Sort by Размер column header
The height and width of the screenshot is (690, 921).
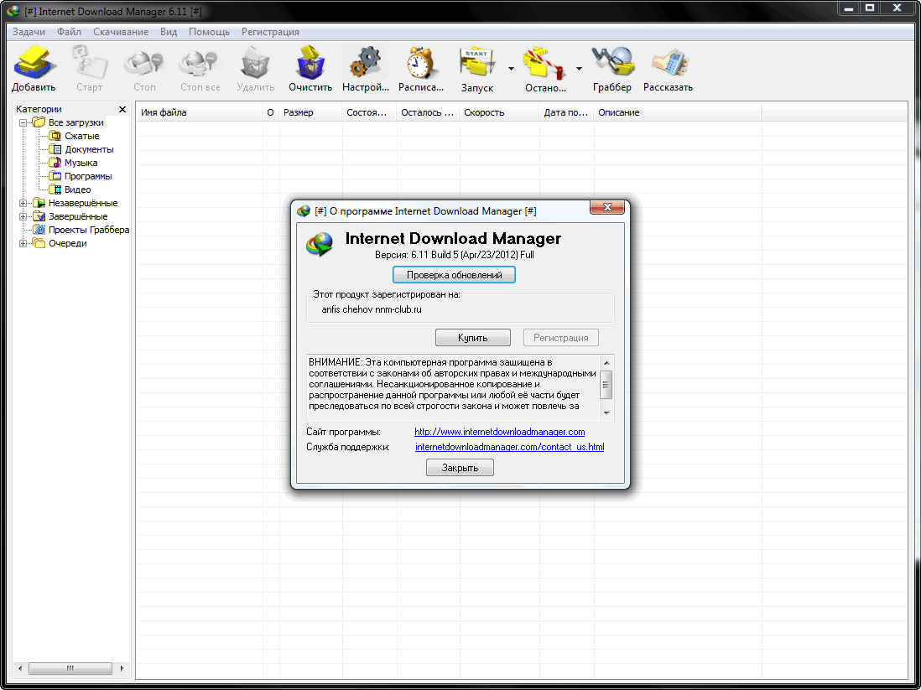tap(310, 112)
